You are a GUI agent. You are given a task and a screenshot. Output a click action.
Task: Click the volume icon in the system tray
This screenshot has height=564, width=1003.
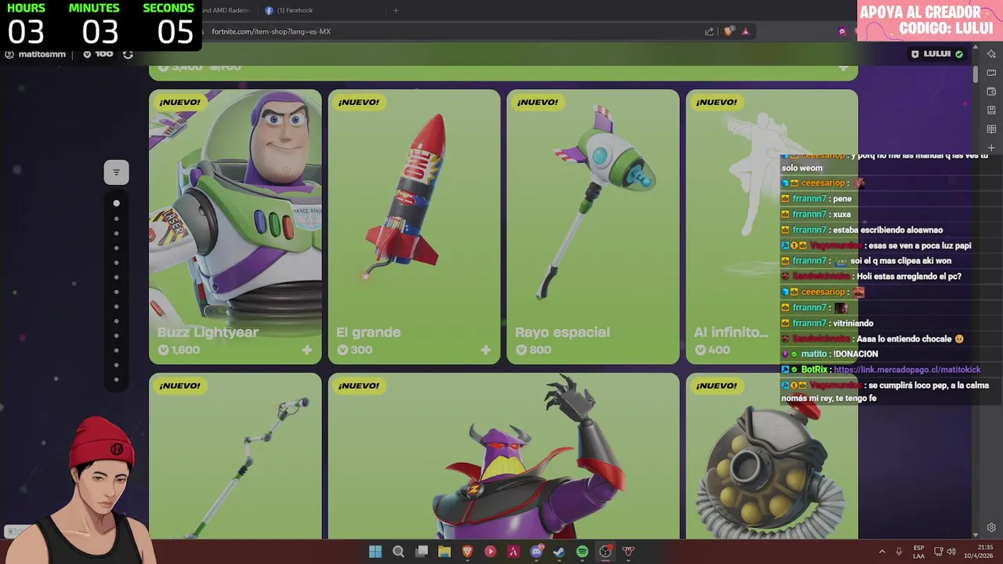(951, 551)
